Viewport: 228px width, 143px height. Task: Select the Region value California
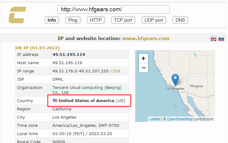[x=62, y=109]
